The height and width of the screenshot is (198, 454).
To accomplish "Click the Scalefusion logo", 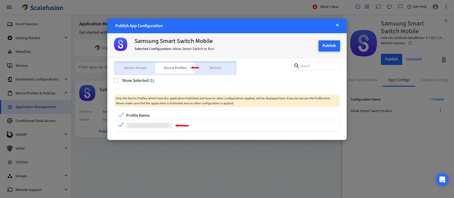I will tap(43, 8).
